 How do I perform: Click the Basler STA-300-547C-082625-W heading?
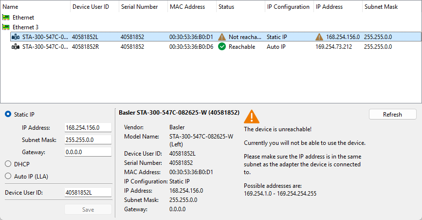[x=179, y=113]
